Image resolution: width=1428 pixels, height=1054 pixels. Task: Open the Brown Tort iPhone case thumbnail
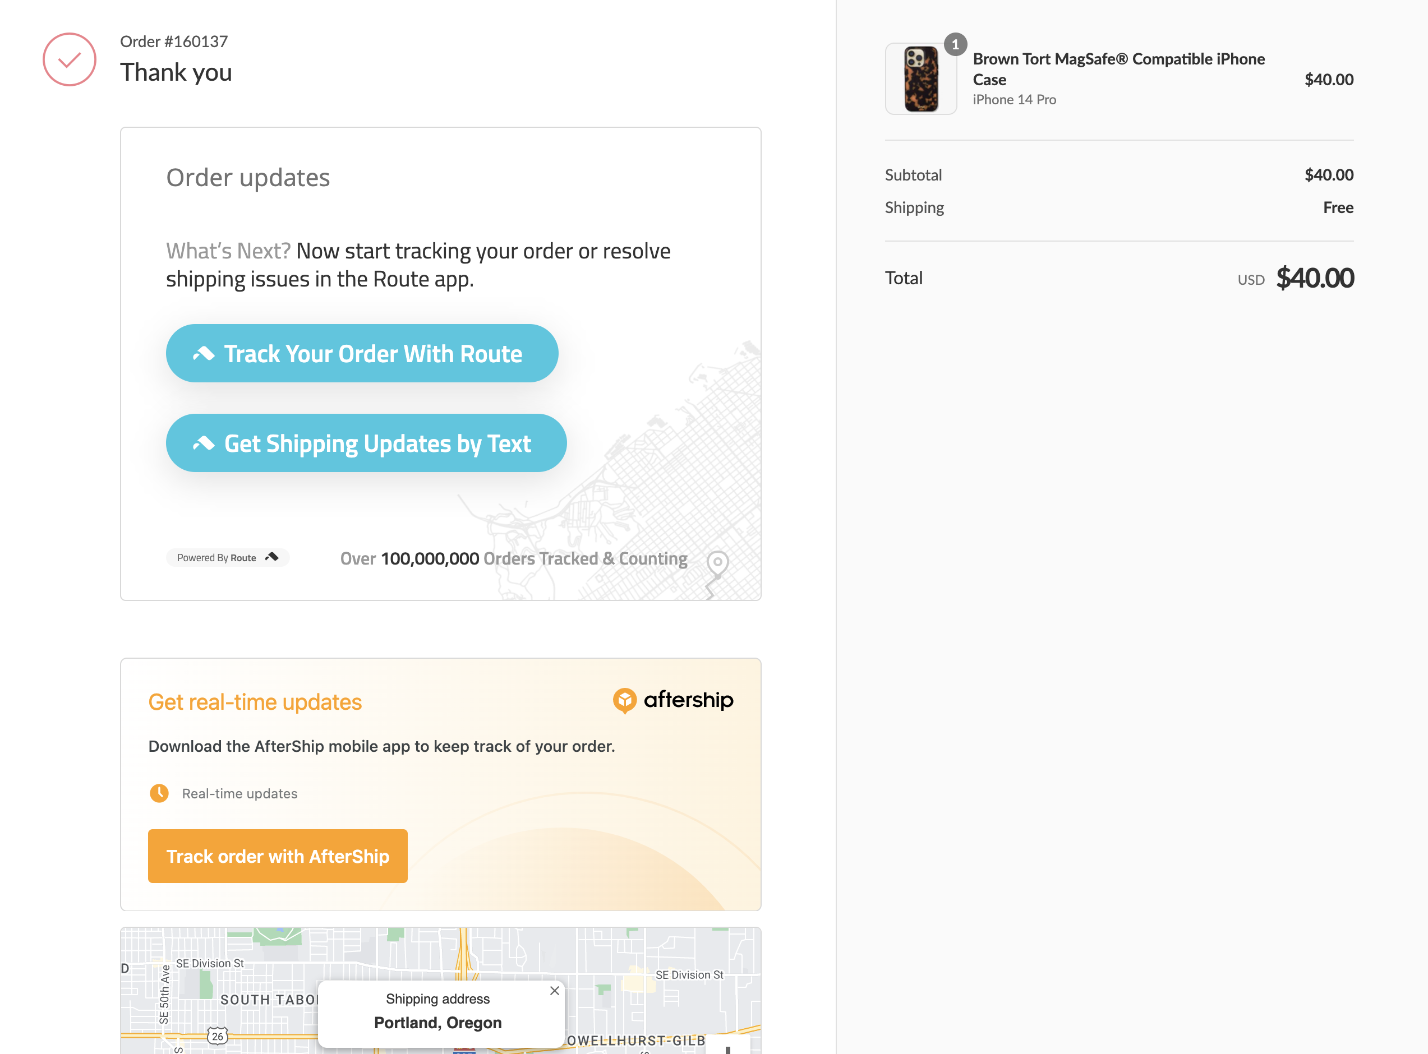(921, 79)
